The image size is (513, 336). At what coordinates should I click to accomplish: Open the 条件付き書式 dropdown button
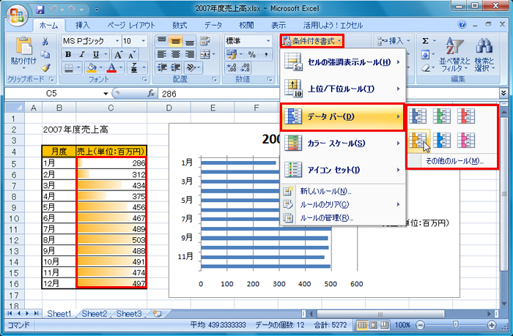point(311,41)
